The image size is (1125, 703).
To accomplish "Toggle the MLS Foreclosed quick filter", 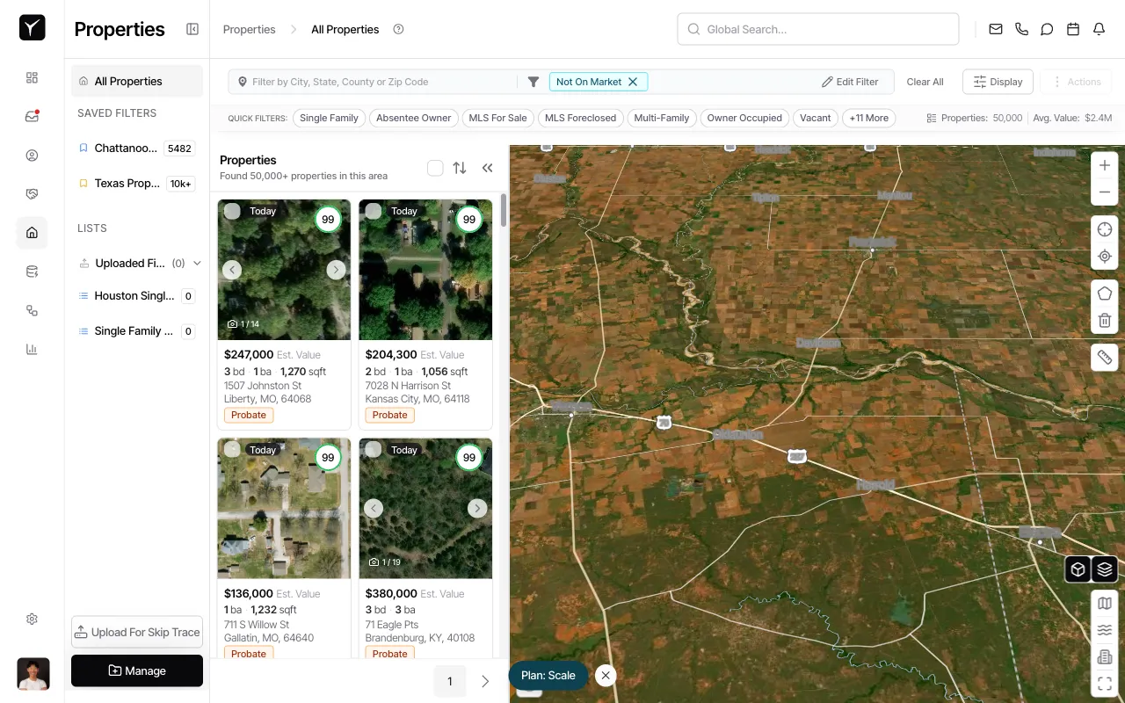I will [580, 118].
